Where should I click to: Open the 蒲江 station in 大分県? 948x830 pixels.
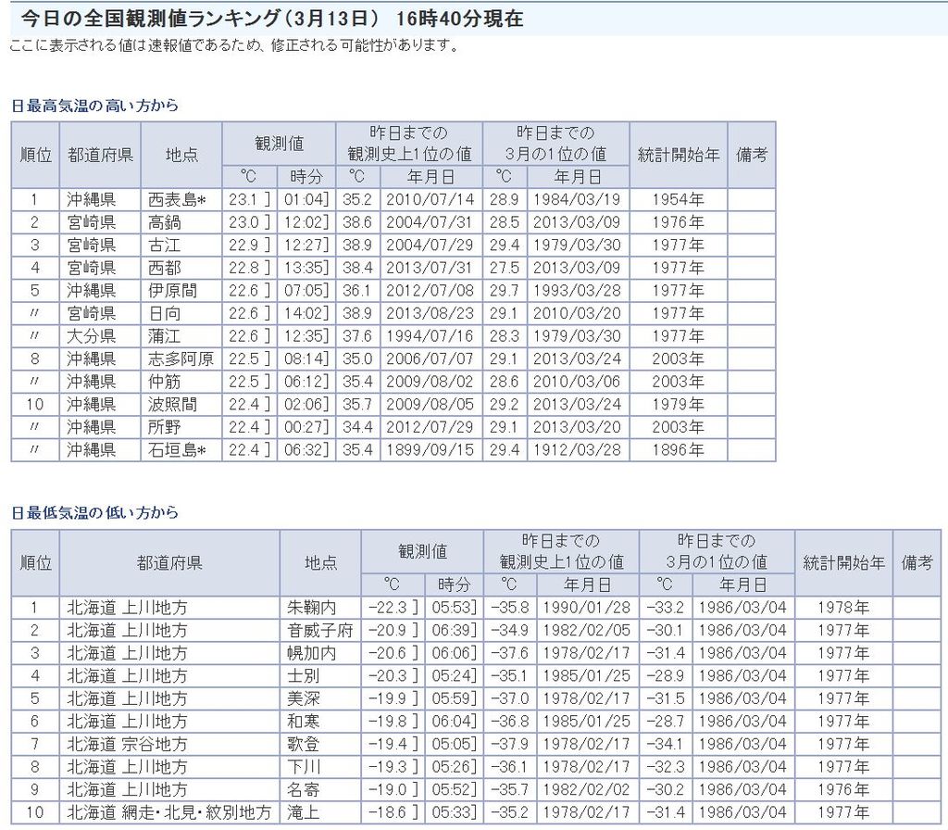point(165,335)
